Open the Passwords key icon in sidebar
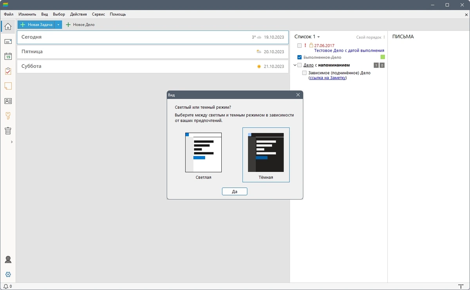 coord(8,116)
